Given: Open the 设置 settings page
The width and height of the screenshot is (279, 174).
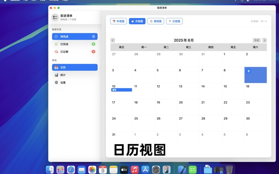Looking at the screenshot, I should pyautogui.click(x=75, y=83).
